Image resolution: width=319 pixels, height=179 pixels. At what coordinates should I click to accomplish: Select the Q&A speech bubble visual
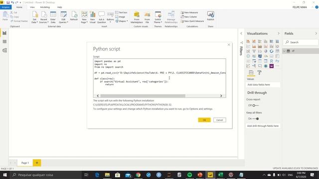(260, 66)
